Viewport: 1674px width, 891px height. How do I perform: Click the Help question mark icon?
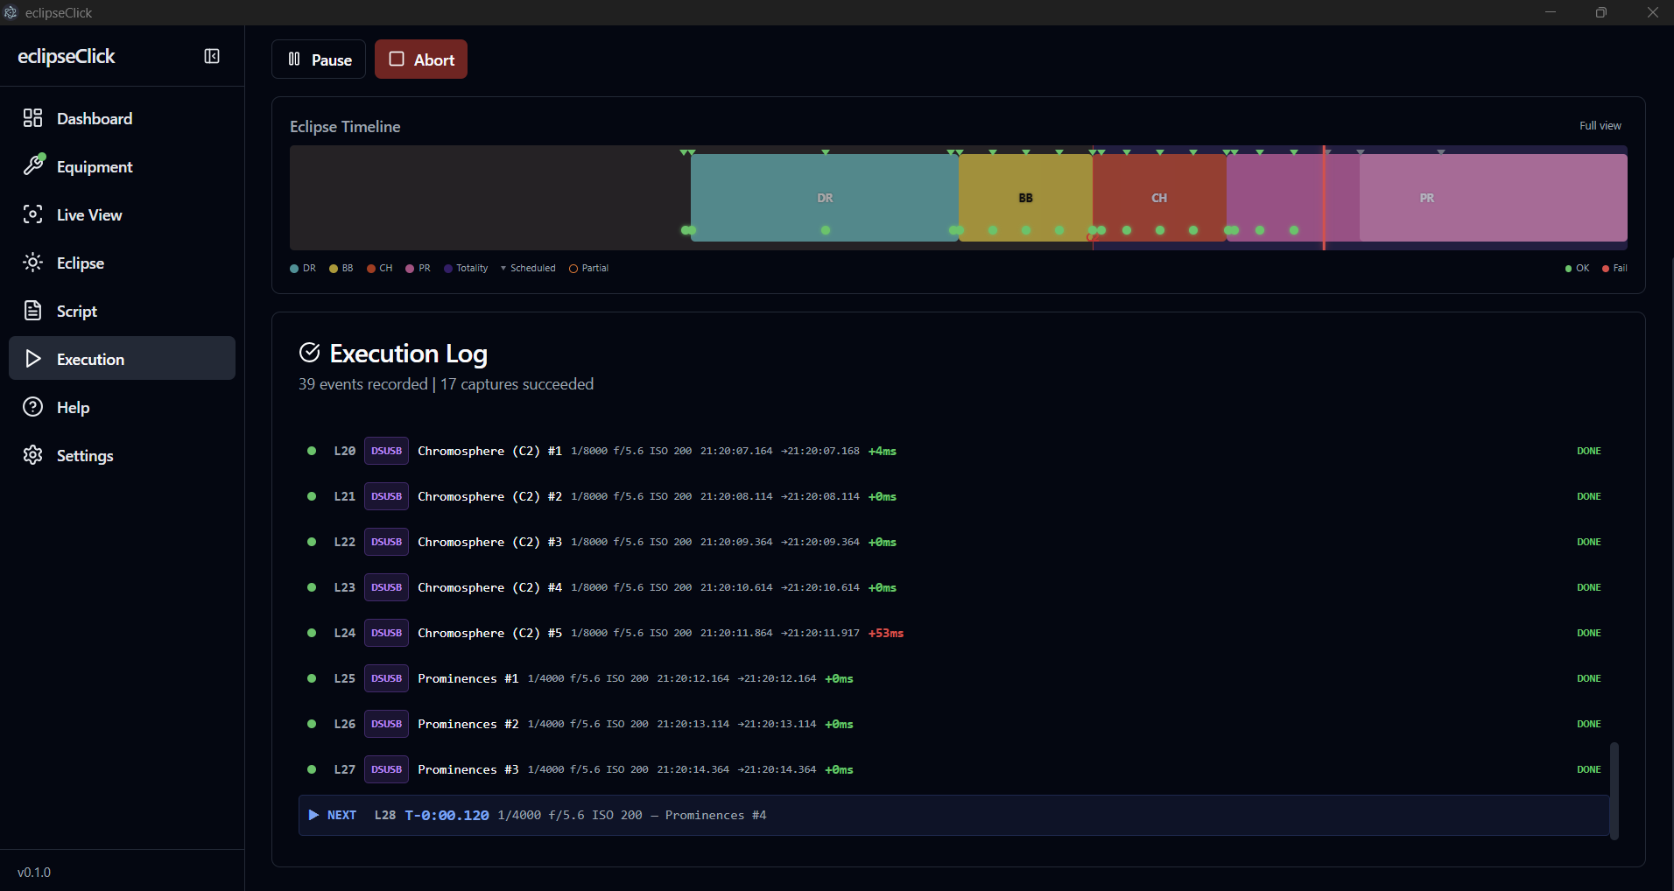31,406
